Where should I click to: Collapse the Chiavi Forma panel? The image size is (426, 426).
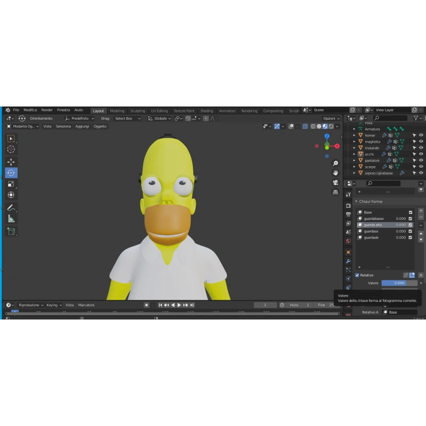tap(356, 202)
